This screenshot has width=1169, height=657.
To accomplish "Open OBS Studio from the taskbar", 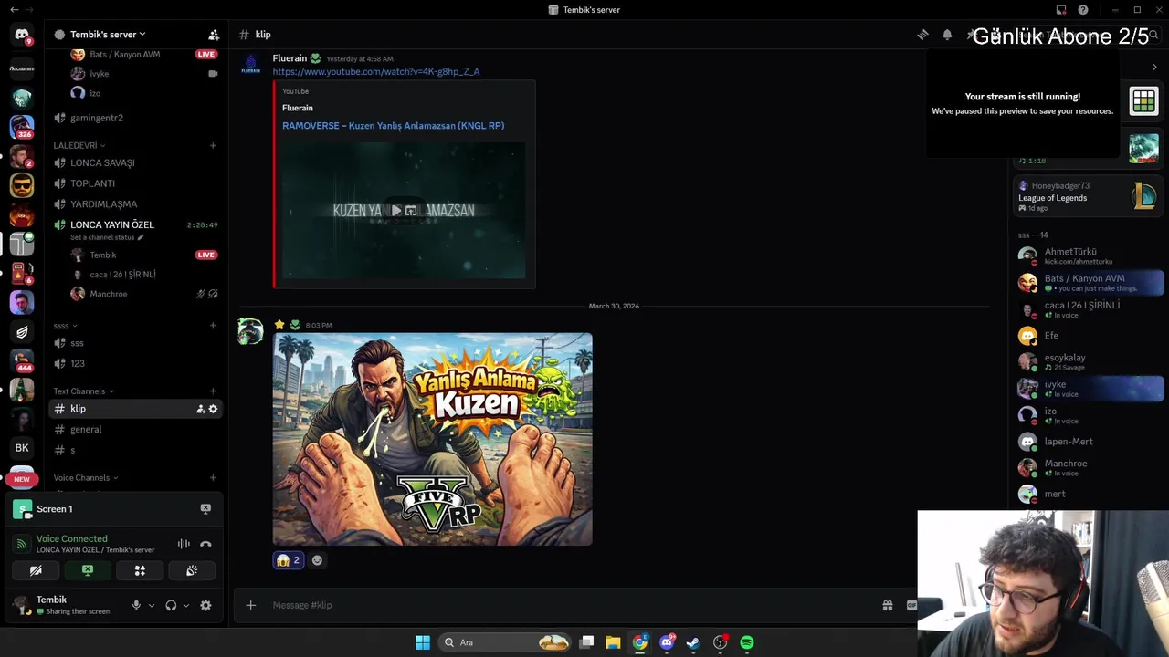I will 721,642.
